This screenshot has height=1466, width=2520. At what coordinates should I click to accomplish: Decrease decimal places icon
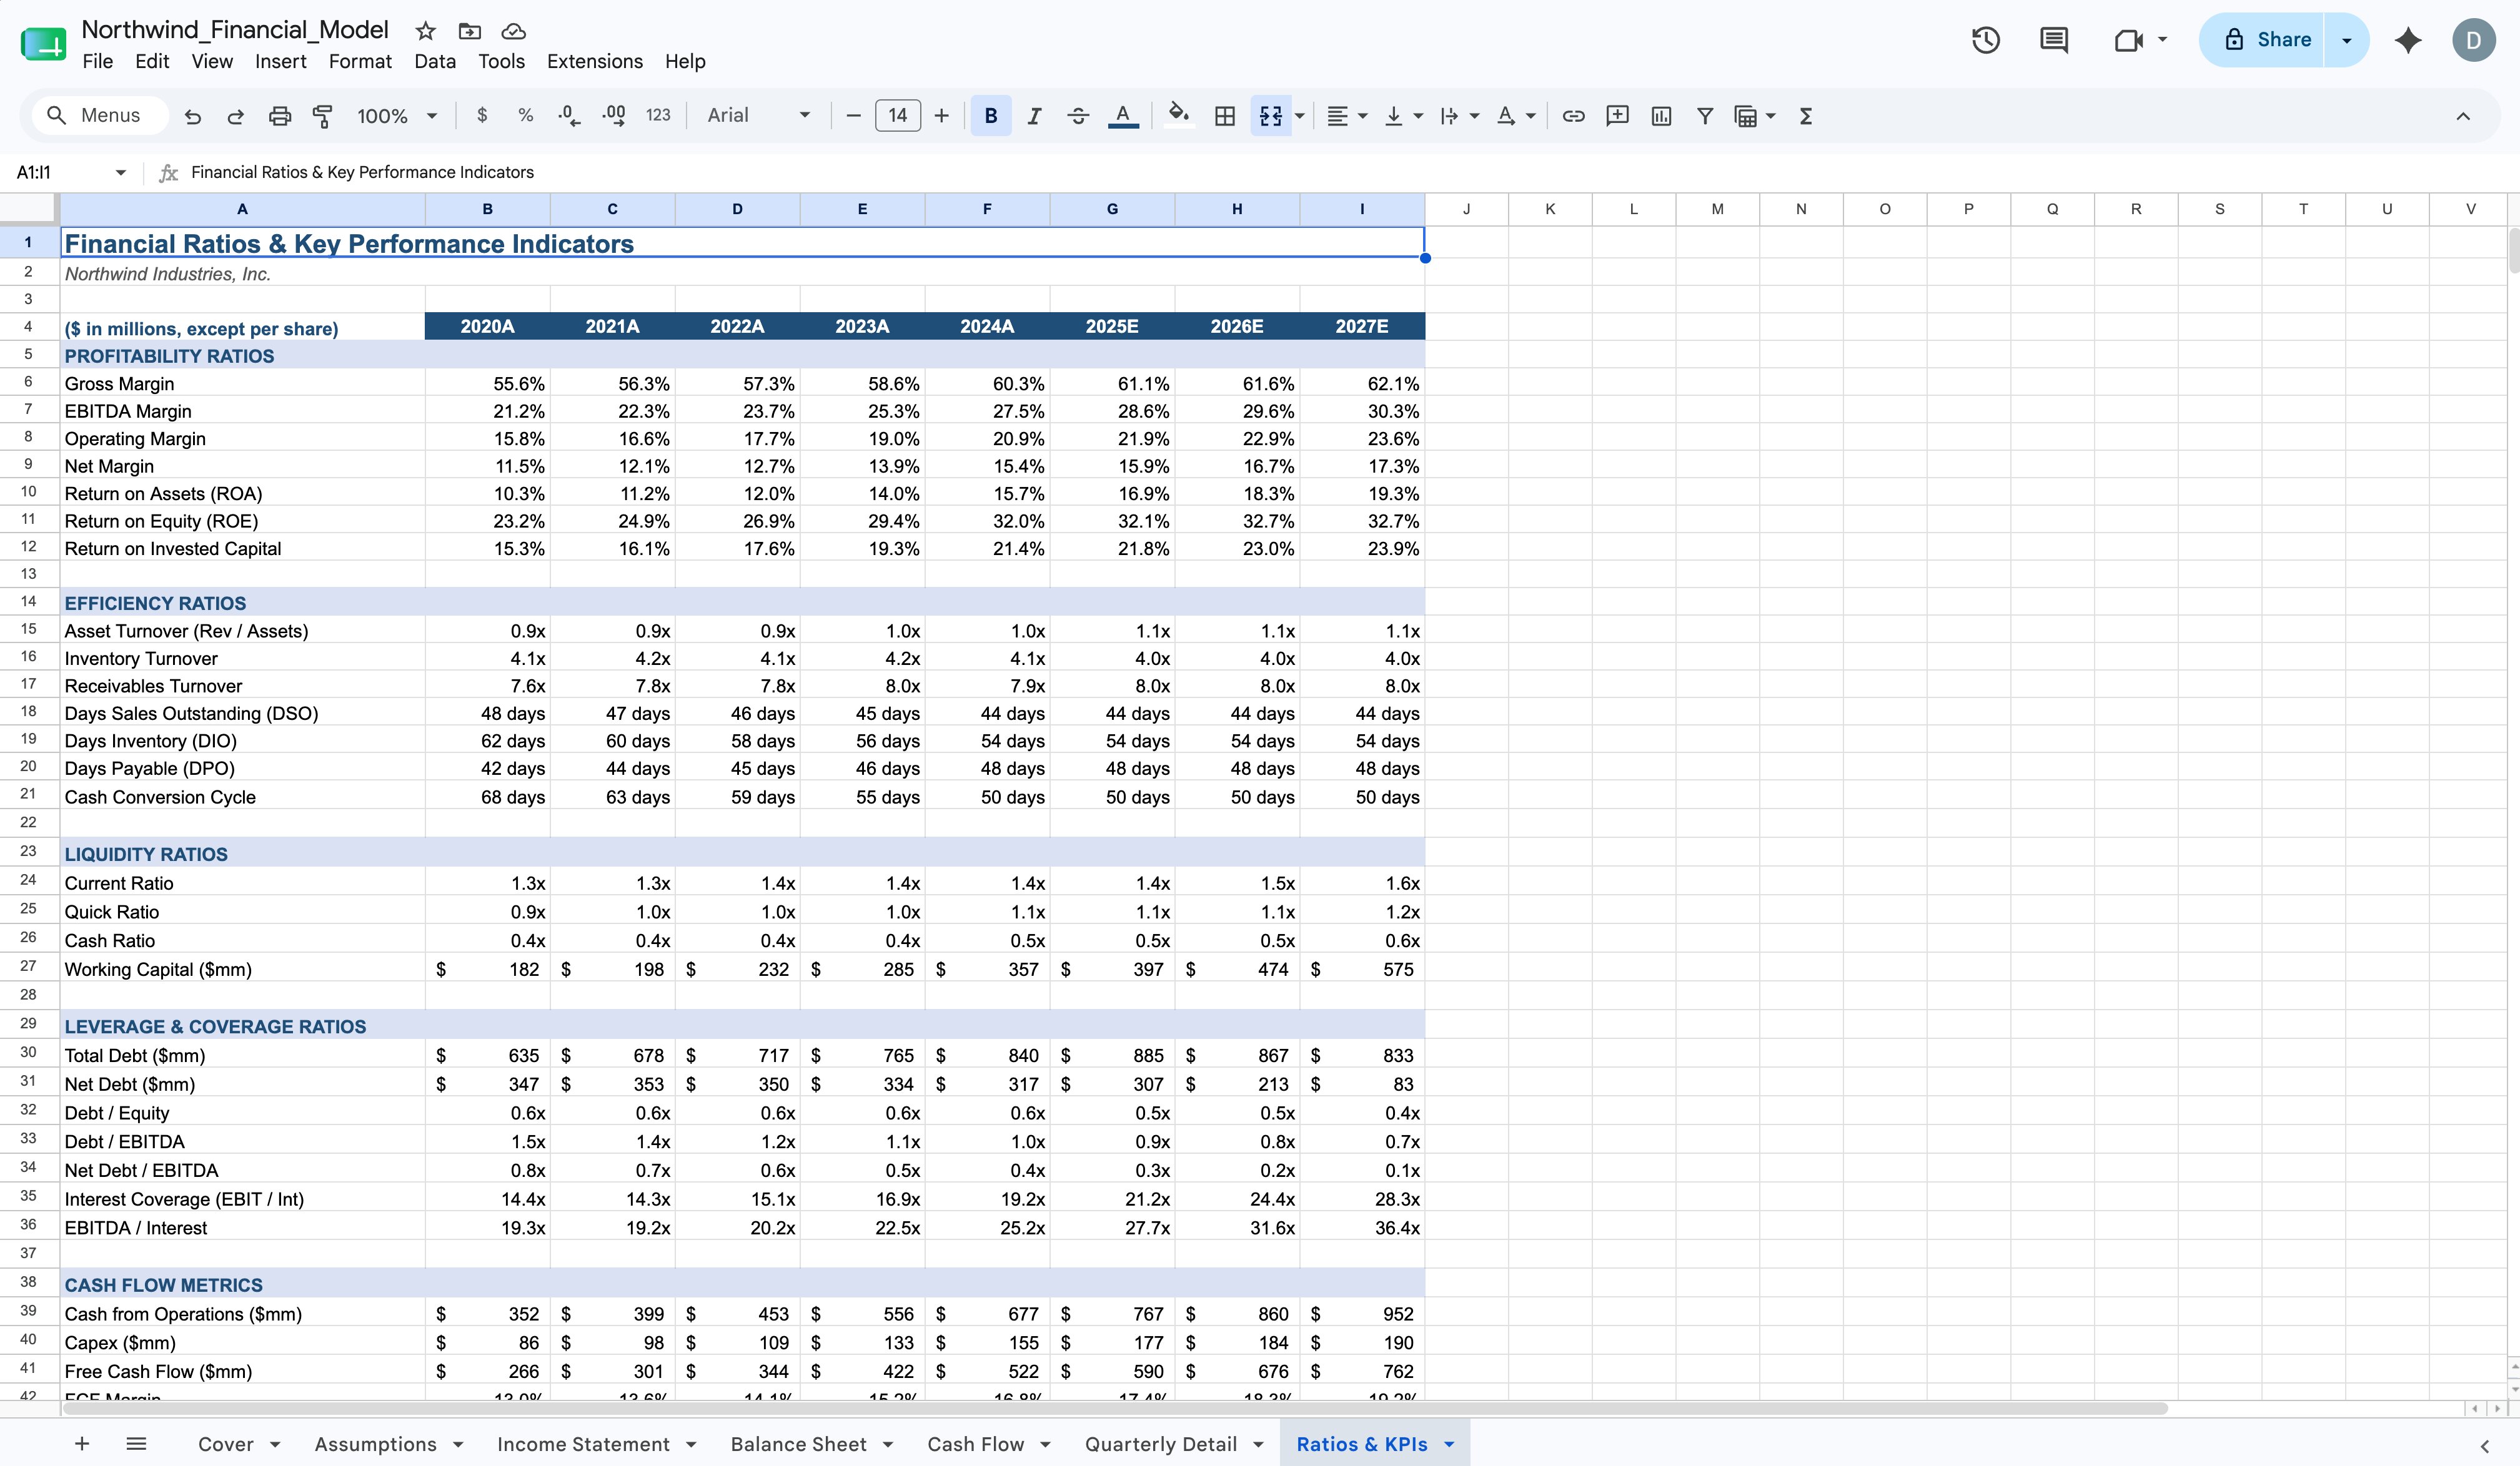click(x=569, y=116)
